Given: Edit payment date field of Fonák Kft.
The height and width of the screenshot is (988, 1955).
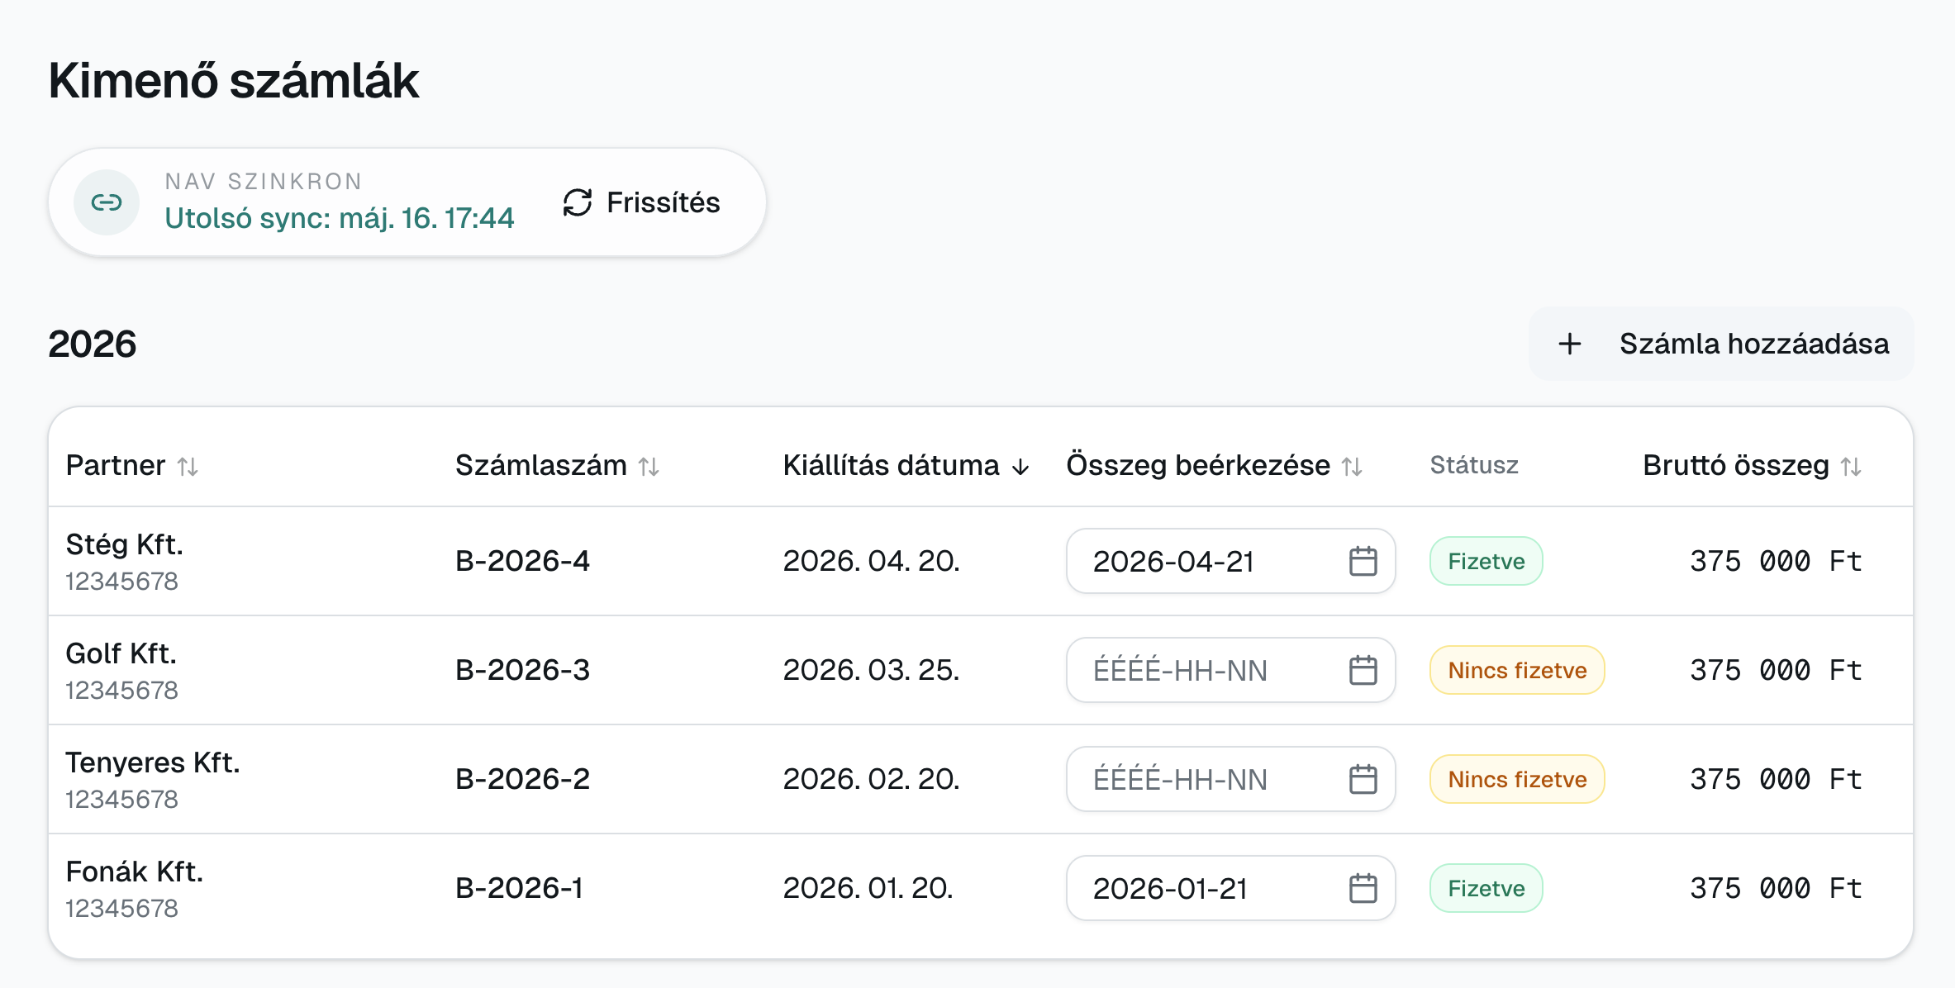Looking at the screenshot, I should click(x=1231, y=888).
